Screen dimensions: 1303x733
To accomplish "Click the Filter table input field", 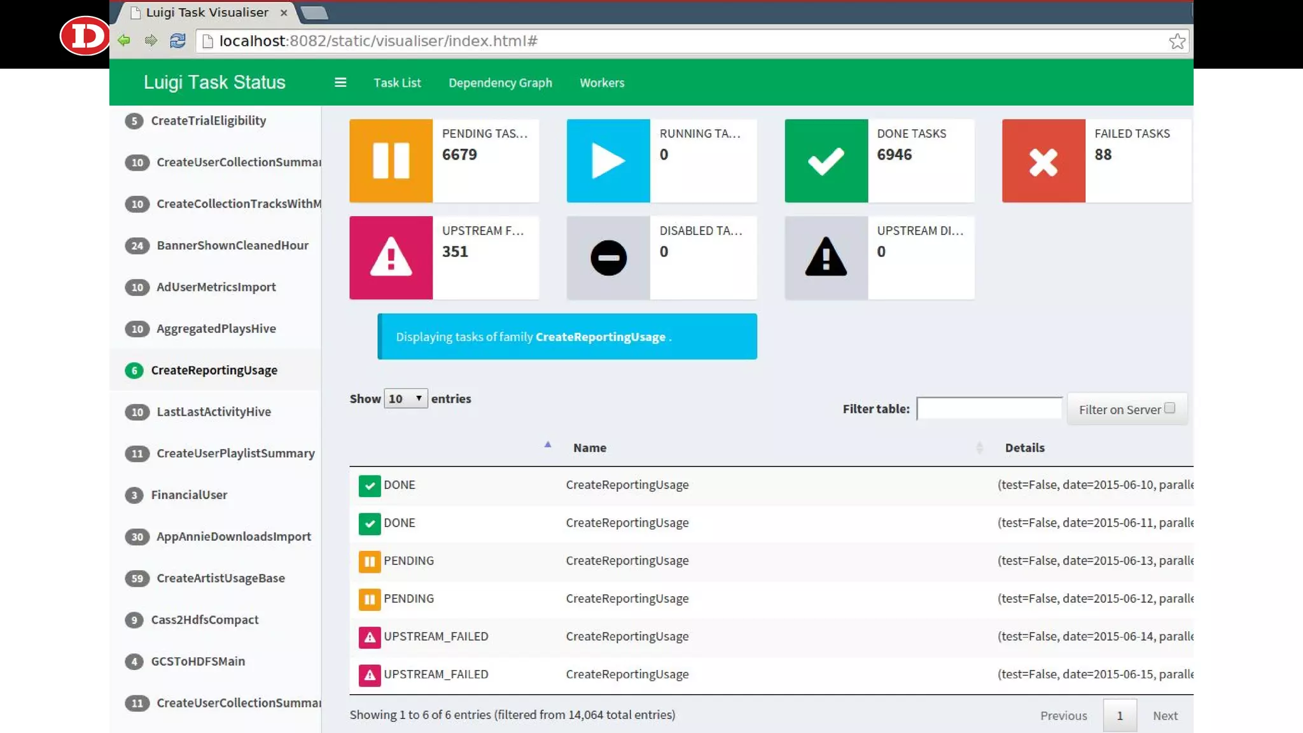I will [x=989, y=408].
